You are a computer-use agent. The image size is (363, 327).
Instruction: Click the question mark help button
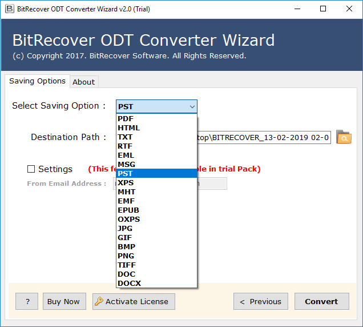27,301
